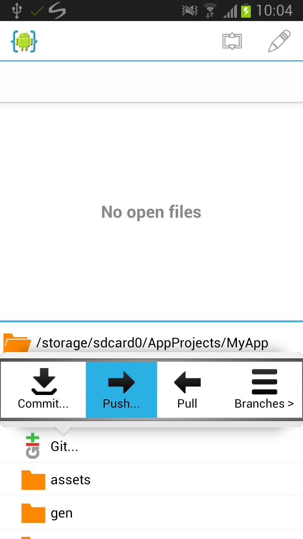This screenshot has height=539, width=303.
Task: Check the battery icon in status bar
Action: (x=246, y=11)
